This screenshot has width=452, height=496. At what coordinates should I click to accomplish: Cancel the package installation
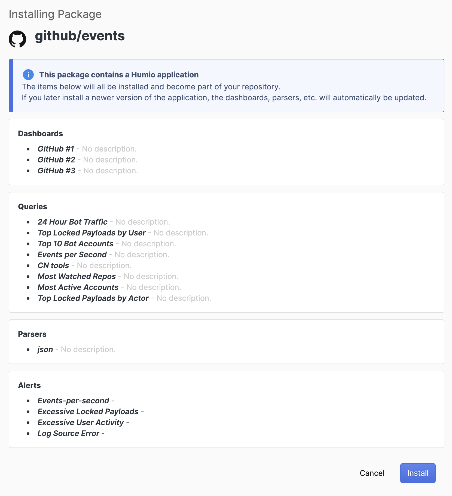[x=372, y=473]
